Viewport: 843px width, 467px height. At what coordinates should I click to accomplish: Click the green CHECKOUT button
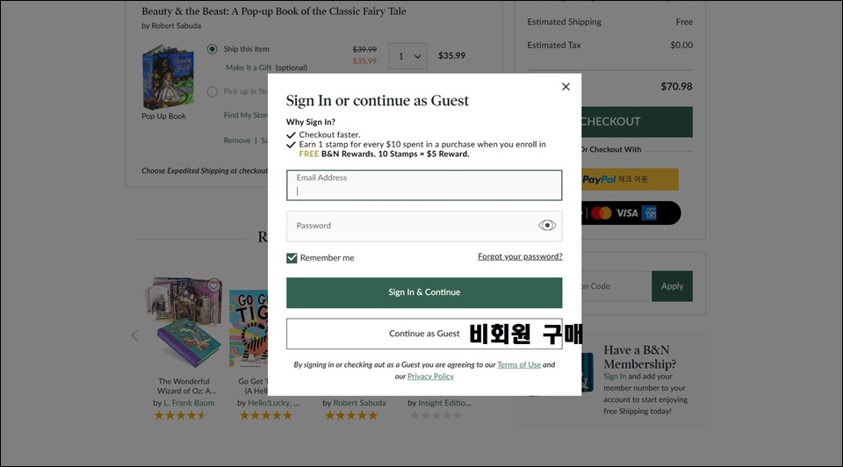tap(637, 121)
